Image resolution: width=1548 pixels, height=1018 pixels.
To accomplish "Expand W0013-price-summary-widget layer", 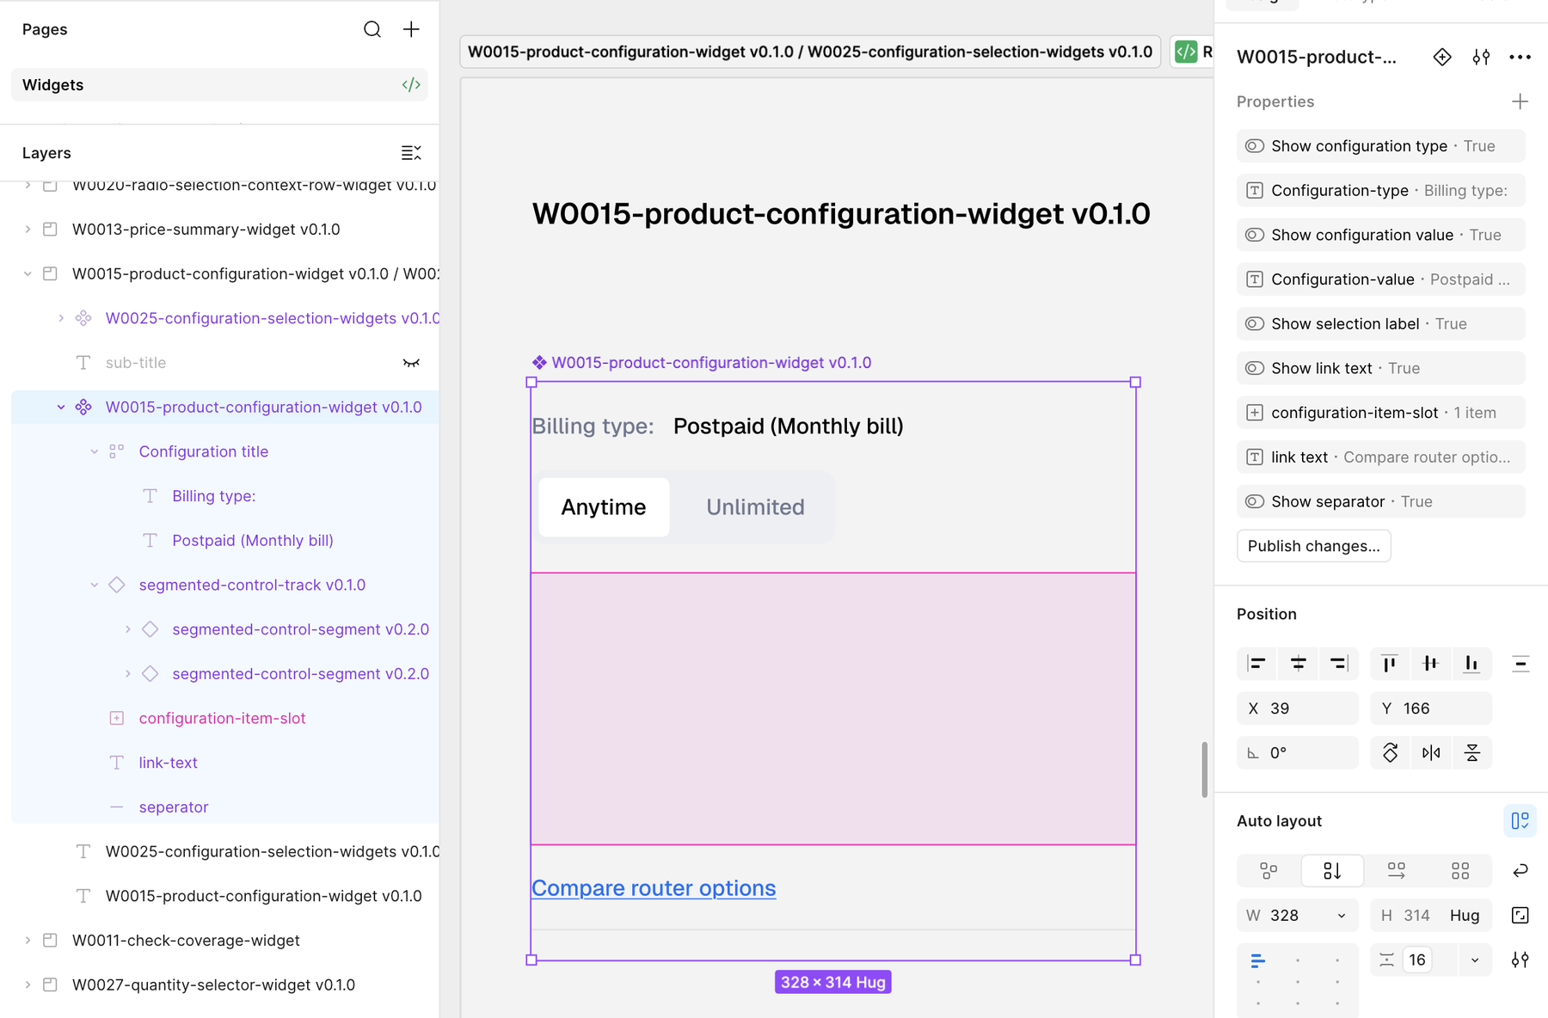I will [x=28, y=230].
